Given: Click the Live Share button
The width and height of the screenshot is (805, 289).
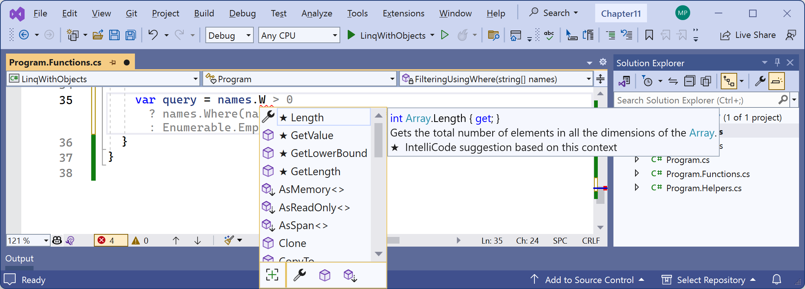Looking at the screenshot, I should click(748, 35).
